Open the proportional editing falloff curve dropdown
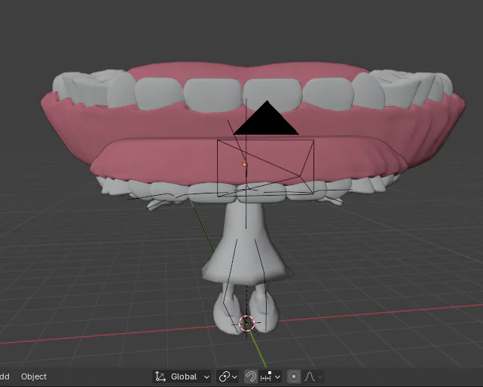 313,376
